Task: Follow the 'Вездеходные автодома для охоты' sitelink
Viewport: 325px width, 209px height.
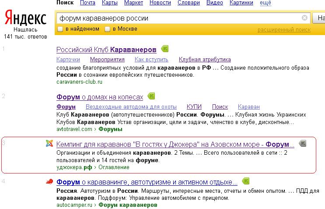Action: point(131,106)
